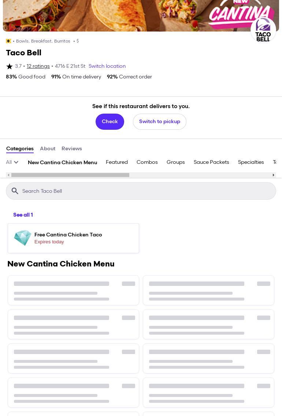The width and height of the screenshot is (282, 416).
Task: Click the diamond reward icon
Action: 23,238
